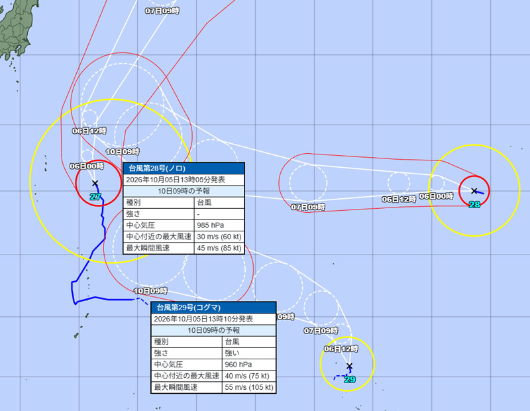
Task: Pick the 06日12時 label on typhoon 28's track
Action: [399, 200]
